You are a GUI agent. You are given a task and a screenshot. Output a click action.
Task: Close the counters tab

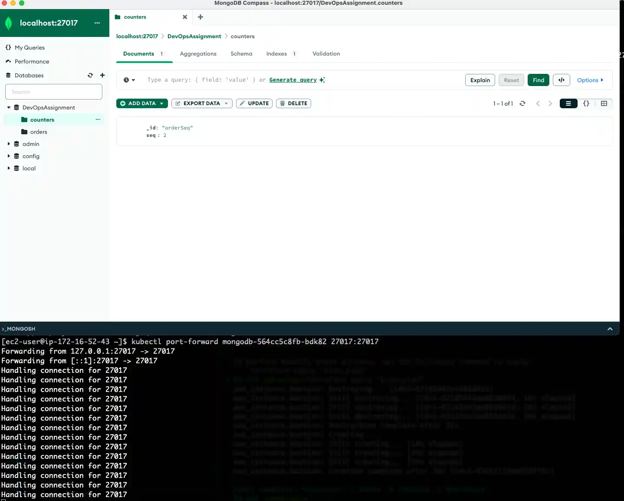[x=185, y=17]
